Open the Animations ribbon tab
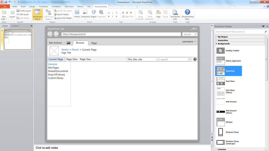 click(56, 7)
